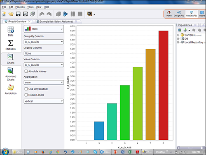Expand the Samples repository node
Image resolution: width=206 pixels, height=155 pixels.
pyautogui.click(x=178, y=35)
